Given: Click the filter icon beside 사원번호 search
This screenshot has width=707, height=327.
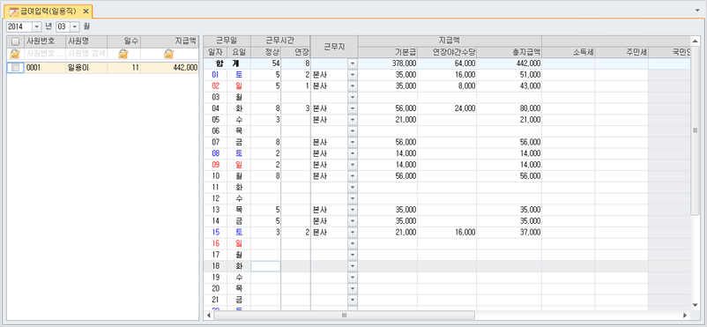Looking at the screenshot, I should click(15, 54).
